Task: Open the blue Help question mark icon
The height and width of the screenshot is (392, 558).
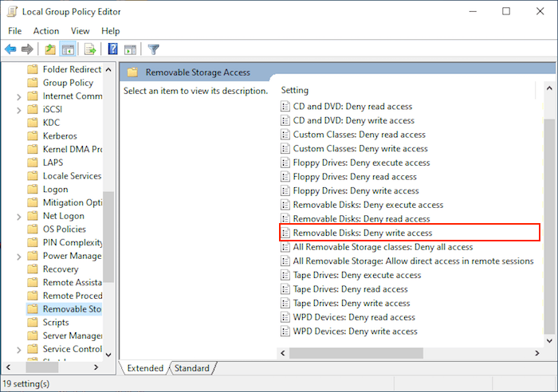Action: pos(112,49)
